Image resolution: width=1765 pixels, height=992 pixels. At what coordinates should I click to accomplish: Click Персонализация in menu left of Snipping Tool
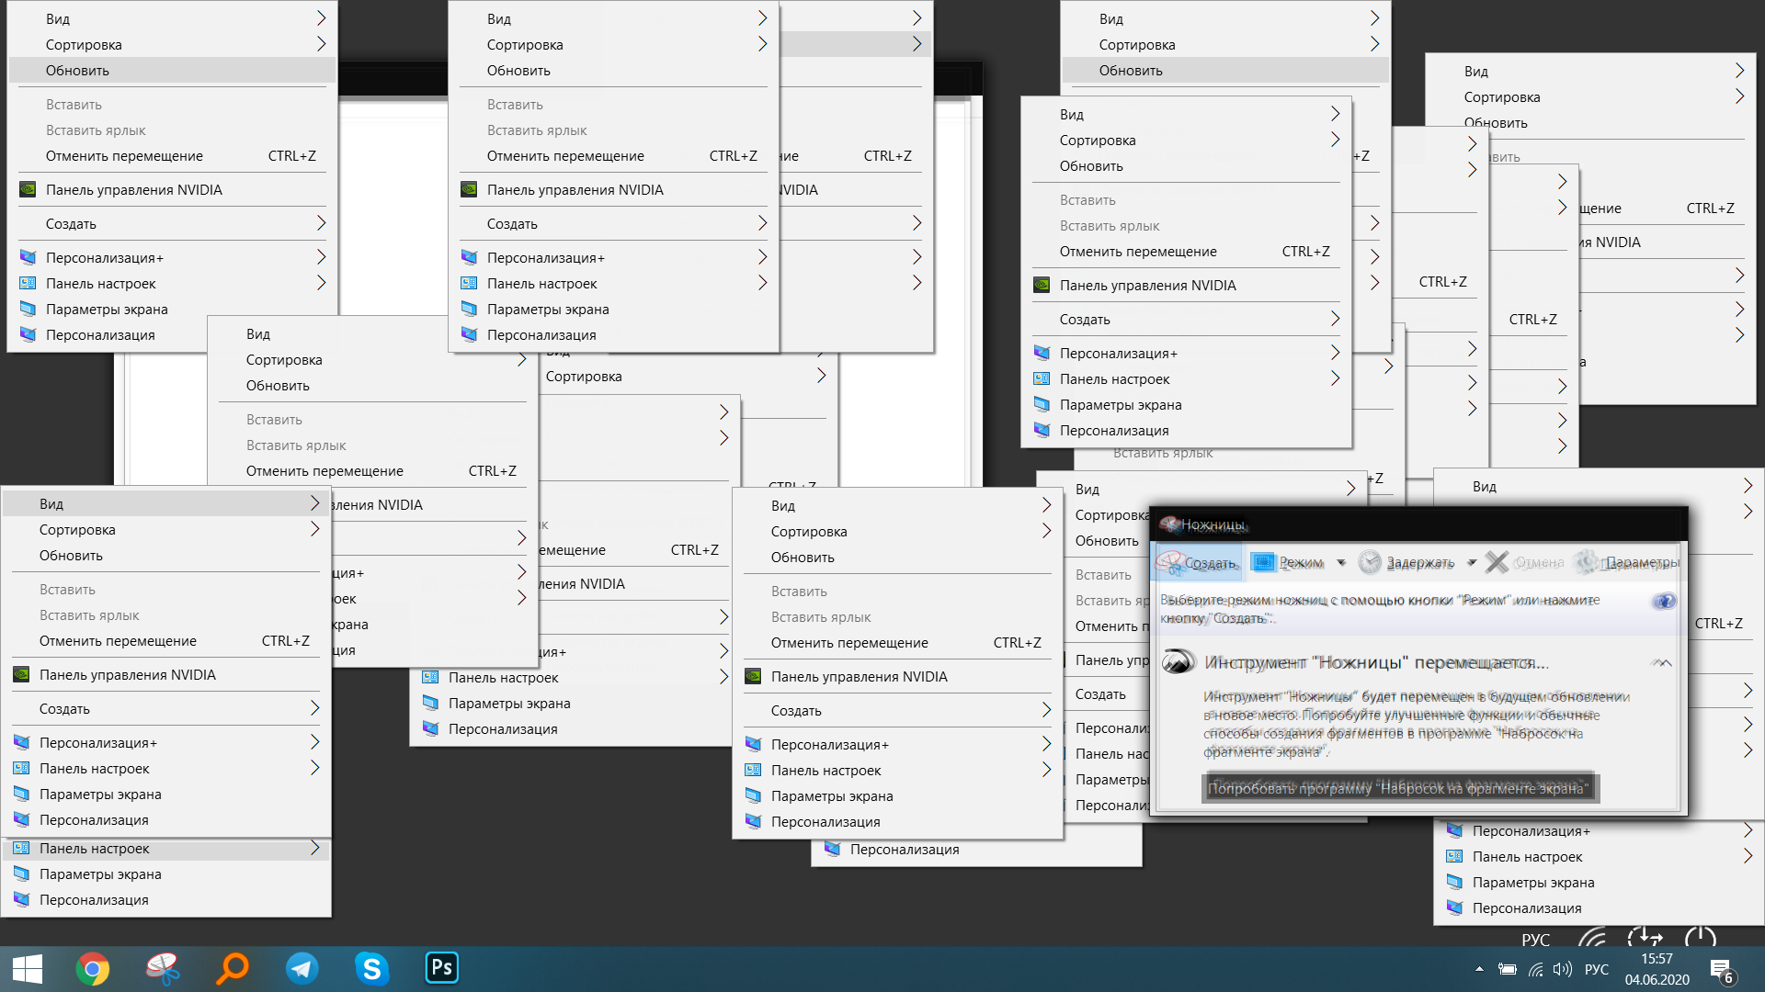826,821
